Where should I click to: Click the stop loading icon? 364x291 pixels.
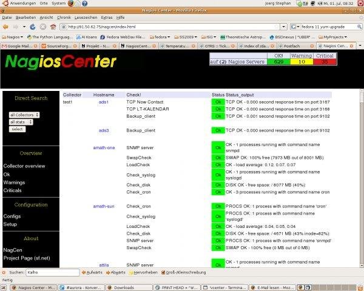43,27
